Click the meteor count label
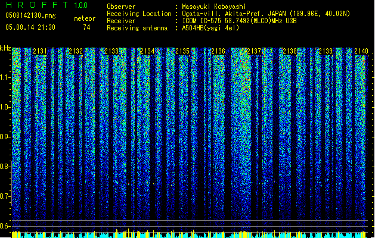 point(85,18)
